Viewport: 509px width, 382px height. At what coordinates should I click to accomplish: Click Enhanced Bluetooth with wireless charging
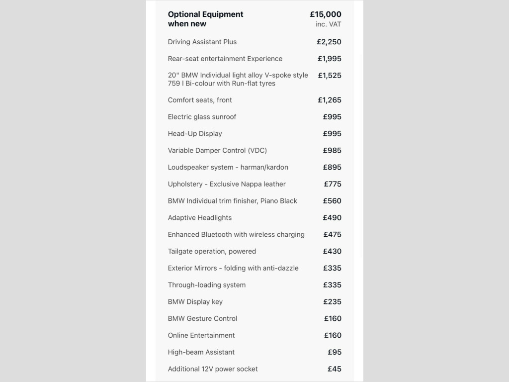click(x=236, y=235)
